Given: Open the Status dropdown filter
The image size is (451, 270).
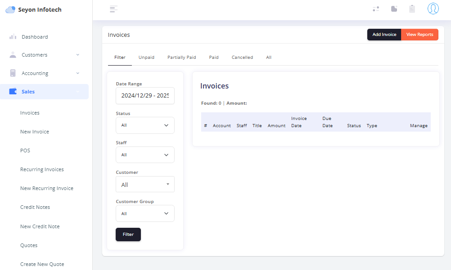Looking at the screenshot, I should [x=145, y=125].
